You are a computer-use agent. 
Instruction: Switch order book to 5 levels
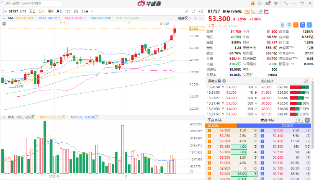pos(301,120)
